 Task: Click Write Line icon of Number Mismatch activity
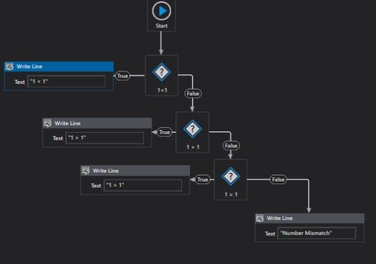(260, 218)
